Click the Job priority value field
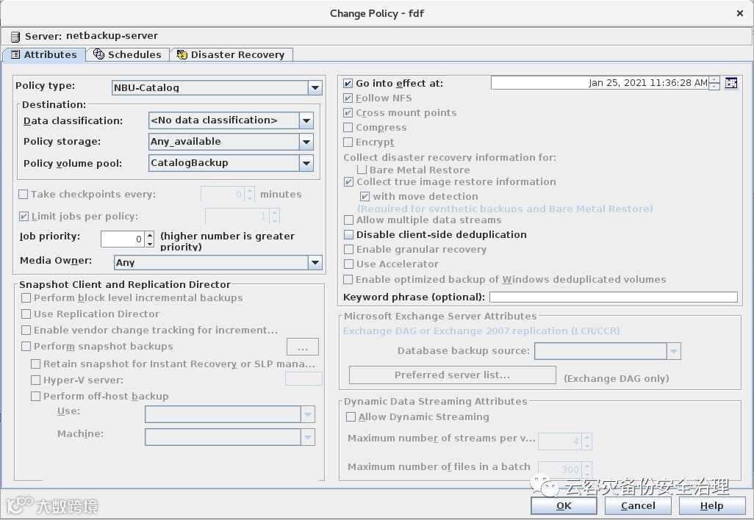Screen dimensions: 754x520 coord(123,239)
